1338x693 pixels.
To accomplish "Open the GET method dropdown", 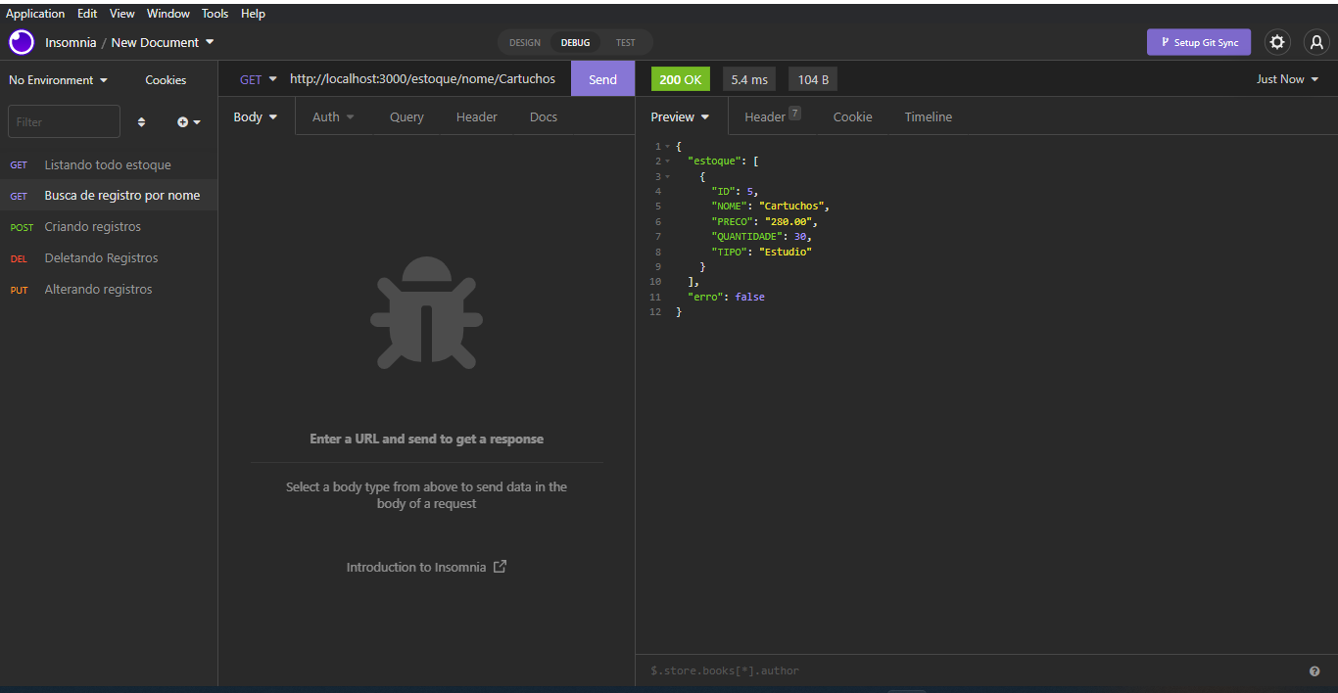I will point(258,78).
